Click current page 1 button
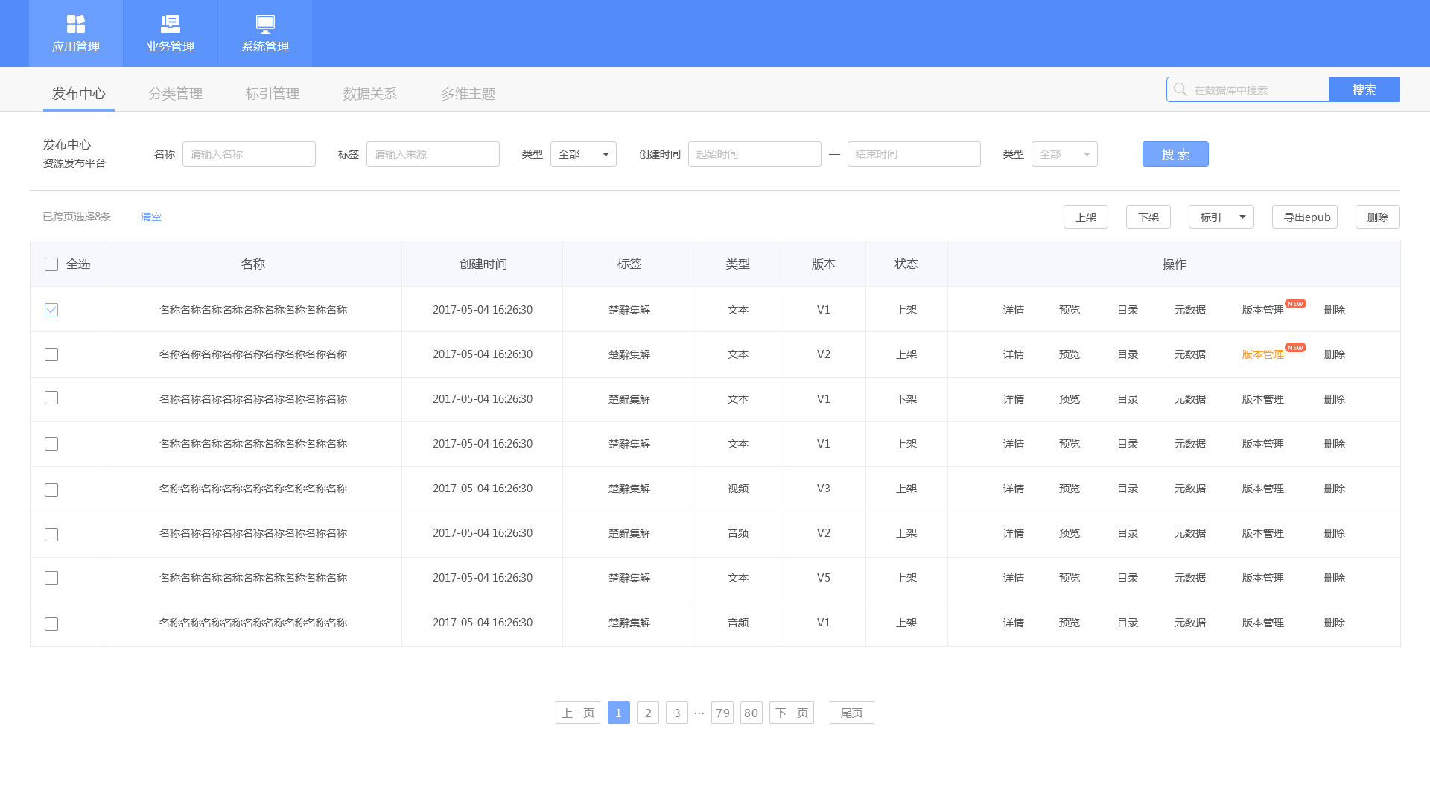1430x805 pixels. coord(619,713)
